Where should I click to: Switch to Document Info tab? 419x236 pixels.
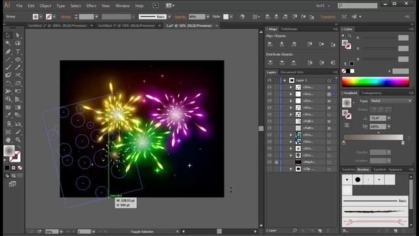[292, 72]
